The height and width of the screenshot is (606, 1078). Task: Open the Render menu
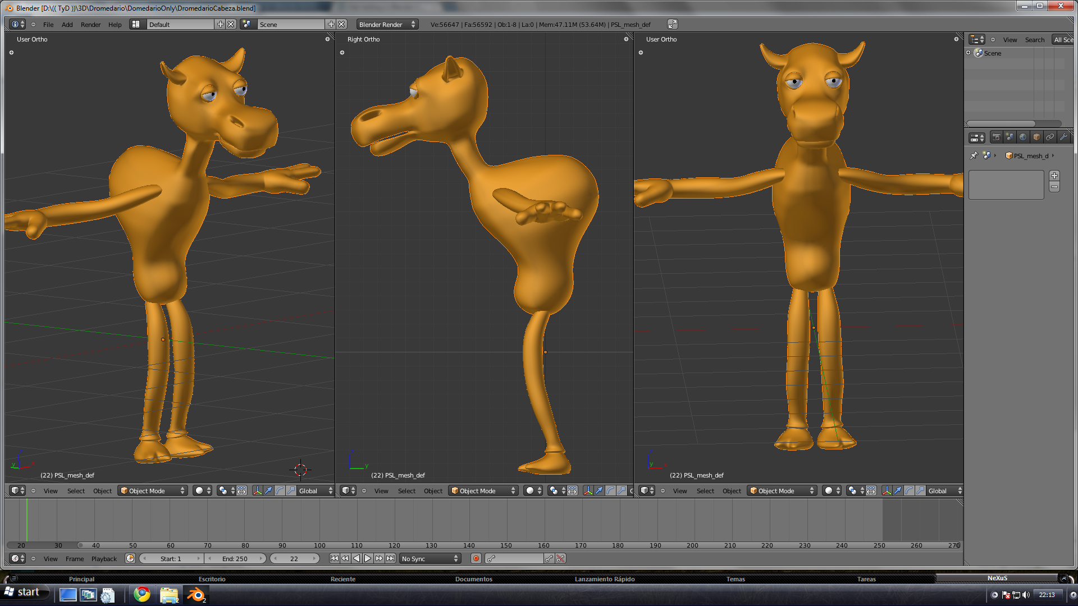(90, 25)
